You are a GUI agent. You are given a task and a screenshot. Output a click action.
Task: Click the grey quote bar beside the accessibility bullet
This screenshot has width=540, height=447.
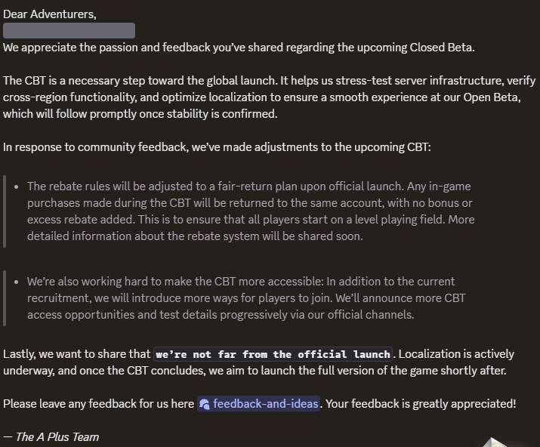[5, 297]
